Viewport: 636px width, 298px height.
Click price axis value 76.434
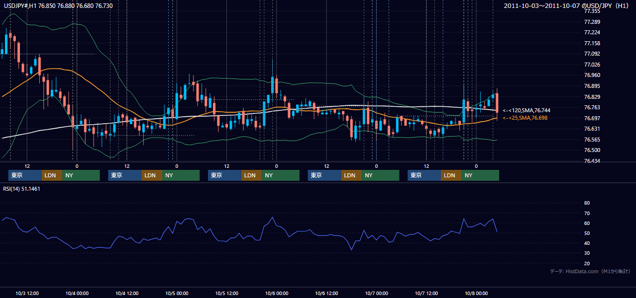coord(591,160)
